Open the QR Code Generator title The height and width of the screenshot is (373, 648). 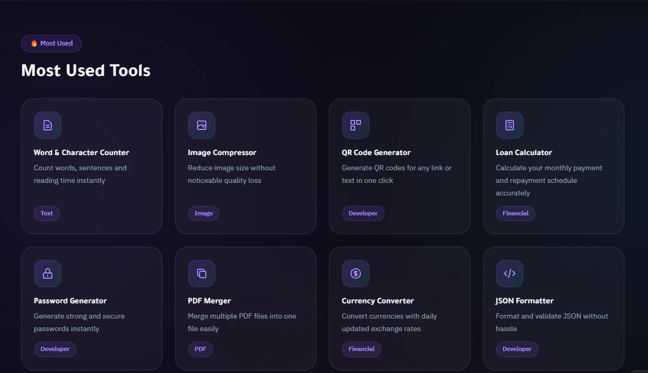pyautogui.click(x=376, y=152)
